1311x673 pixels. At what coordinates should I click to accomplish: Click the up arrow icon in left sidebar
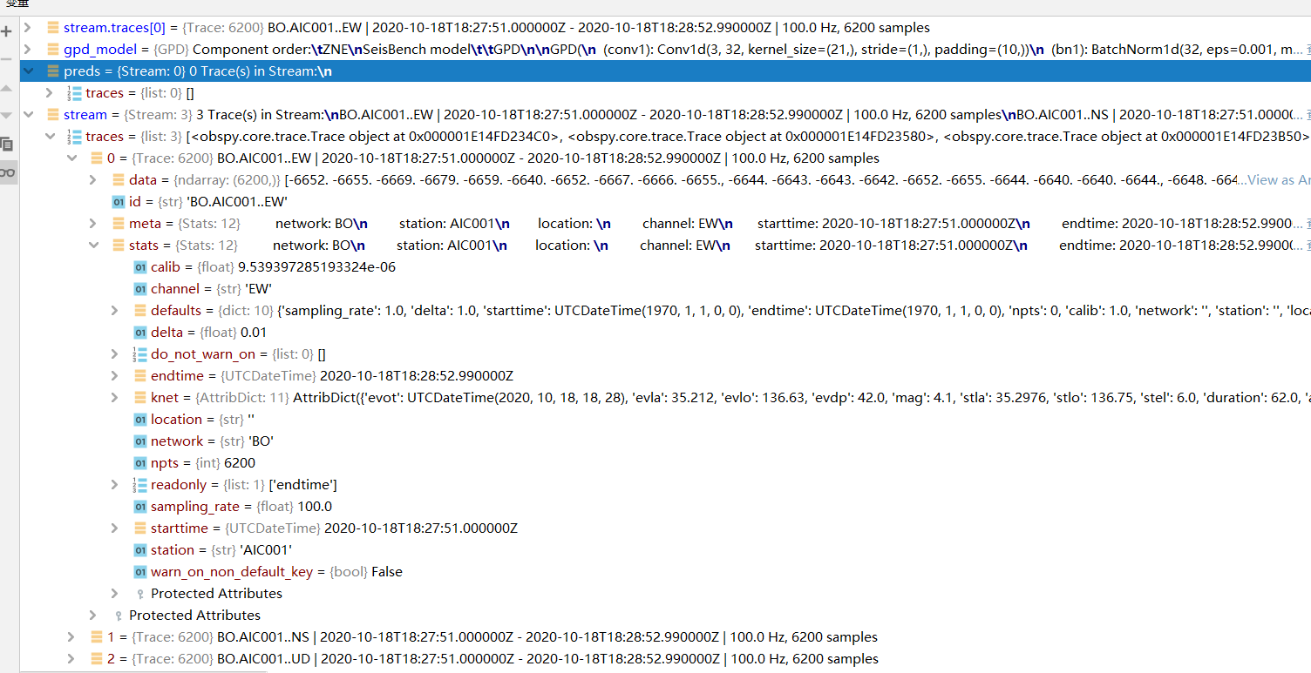(7, 87)
